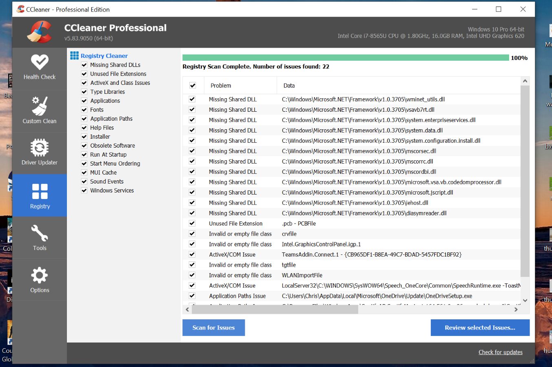The width and height of the screenshot is (552, 367).
Task: Select the WLANImportFile entry
Action: coord(302,275)
